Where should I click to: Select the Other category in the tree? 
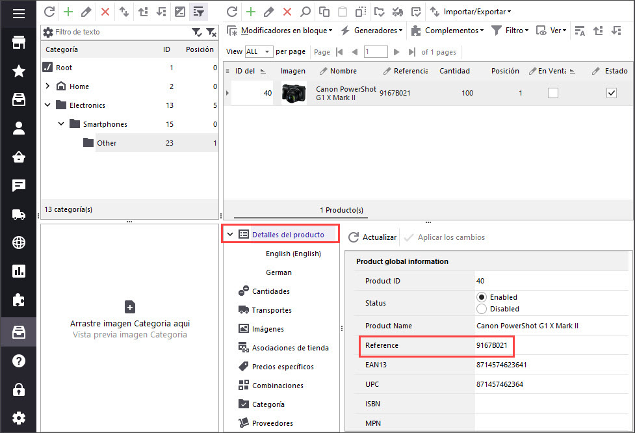107,142
